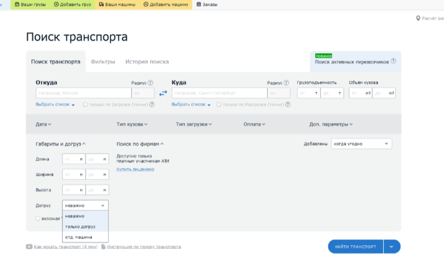Click the help icon next to Откуда Радиус
The image size is (444, 259).
coord(150,83)
